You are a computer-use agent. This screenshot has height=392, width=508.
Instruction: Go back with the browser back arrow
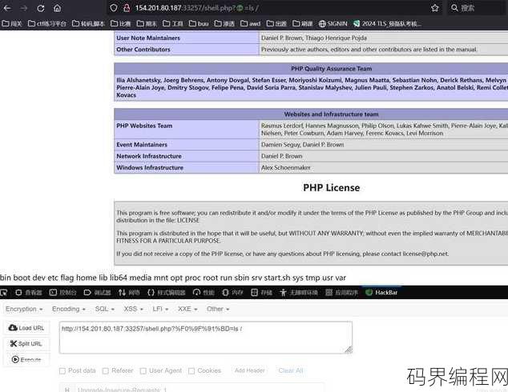click(7, 8)
